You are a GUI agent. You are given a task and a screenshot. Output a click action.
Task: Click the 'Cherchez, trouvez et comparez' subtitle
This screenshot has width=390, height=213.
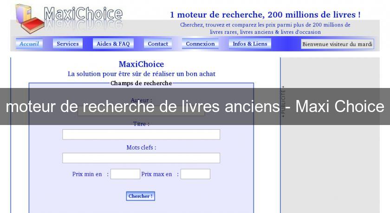265,28
